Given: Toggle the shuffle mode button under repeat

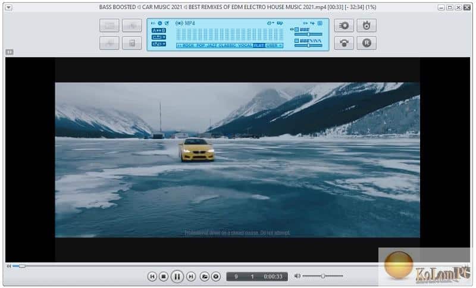Looking at the screenshot, I should coord(159,43).
